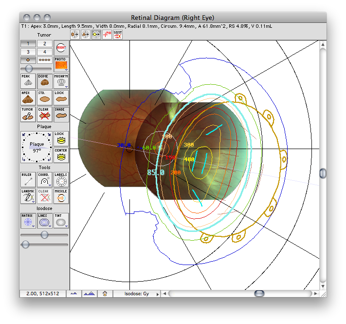Click the blue 30.0 isodose label

point(124,145)
